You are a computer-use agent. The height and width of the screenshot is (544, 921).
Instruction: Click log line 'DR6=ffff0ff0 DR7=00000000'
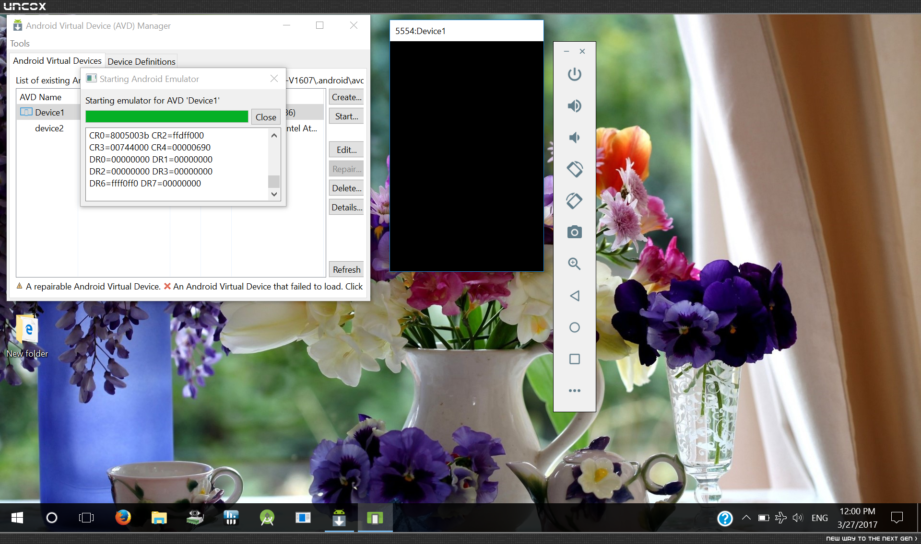point(145,184)
